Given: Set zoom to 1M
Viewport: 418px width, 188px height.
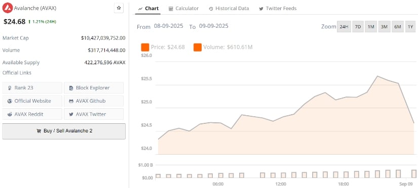Looking at the screenshot, I should [371, 27].
